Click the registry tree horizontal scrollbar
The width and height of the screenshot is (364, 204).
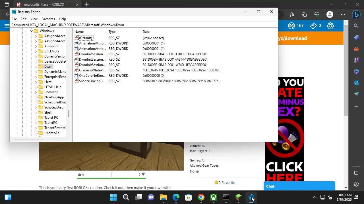coord(30,139)
